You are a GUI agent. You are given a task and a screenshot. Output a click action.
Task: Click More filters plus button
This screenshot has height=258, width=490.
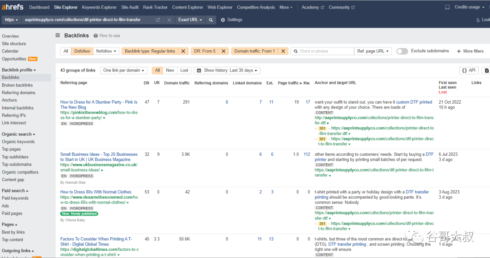470,51
